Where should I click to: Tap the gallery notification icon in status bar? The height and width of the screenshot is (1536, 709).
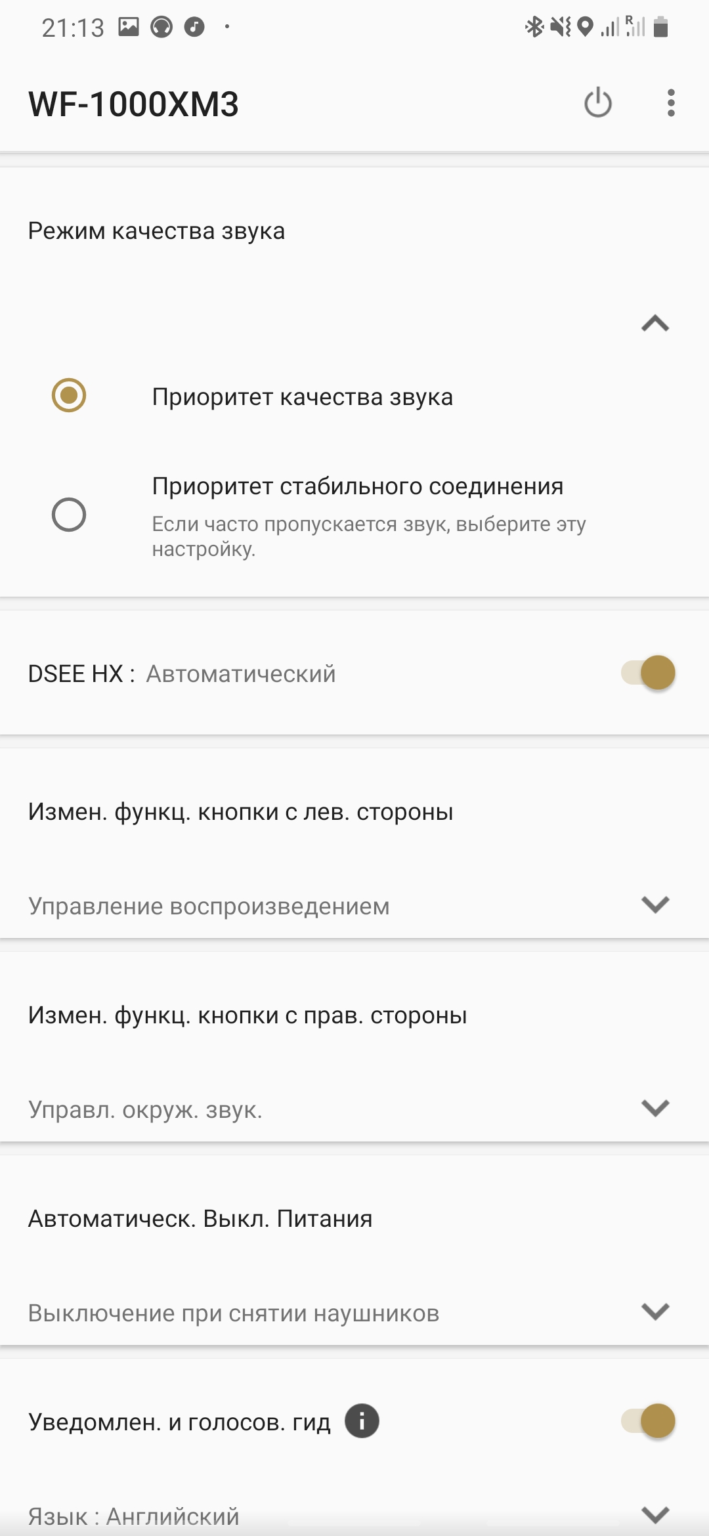[x=129, y=27]
